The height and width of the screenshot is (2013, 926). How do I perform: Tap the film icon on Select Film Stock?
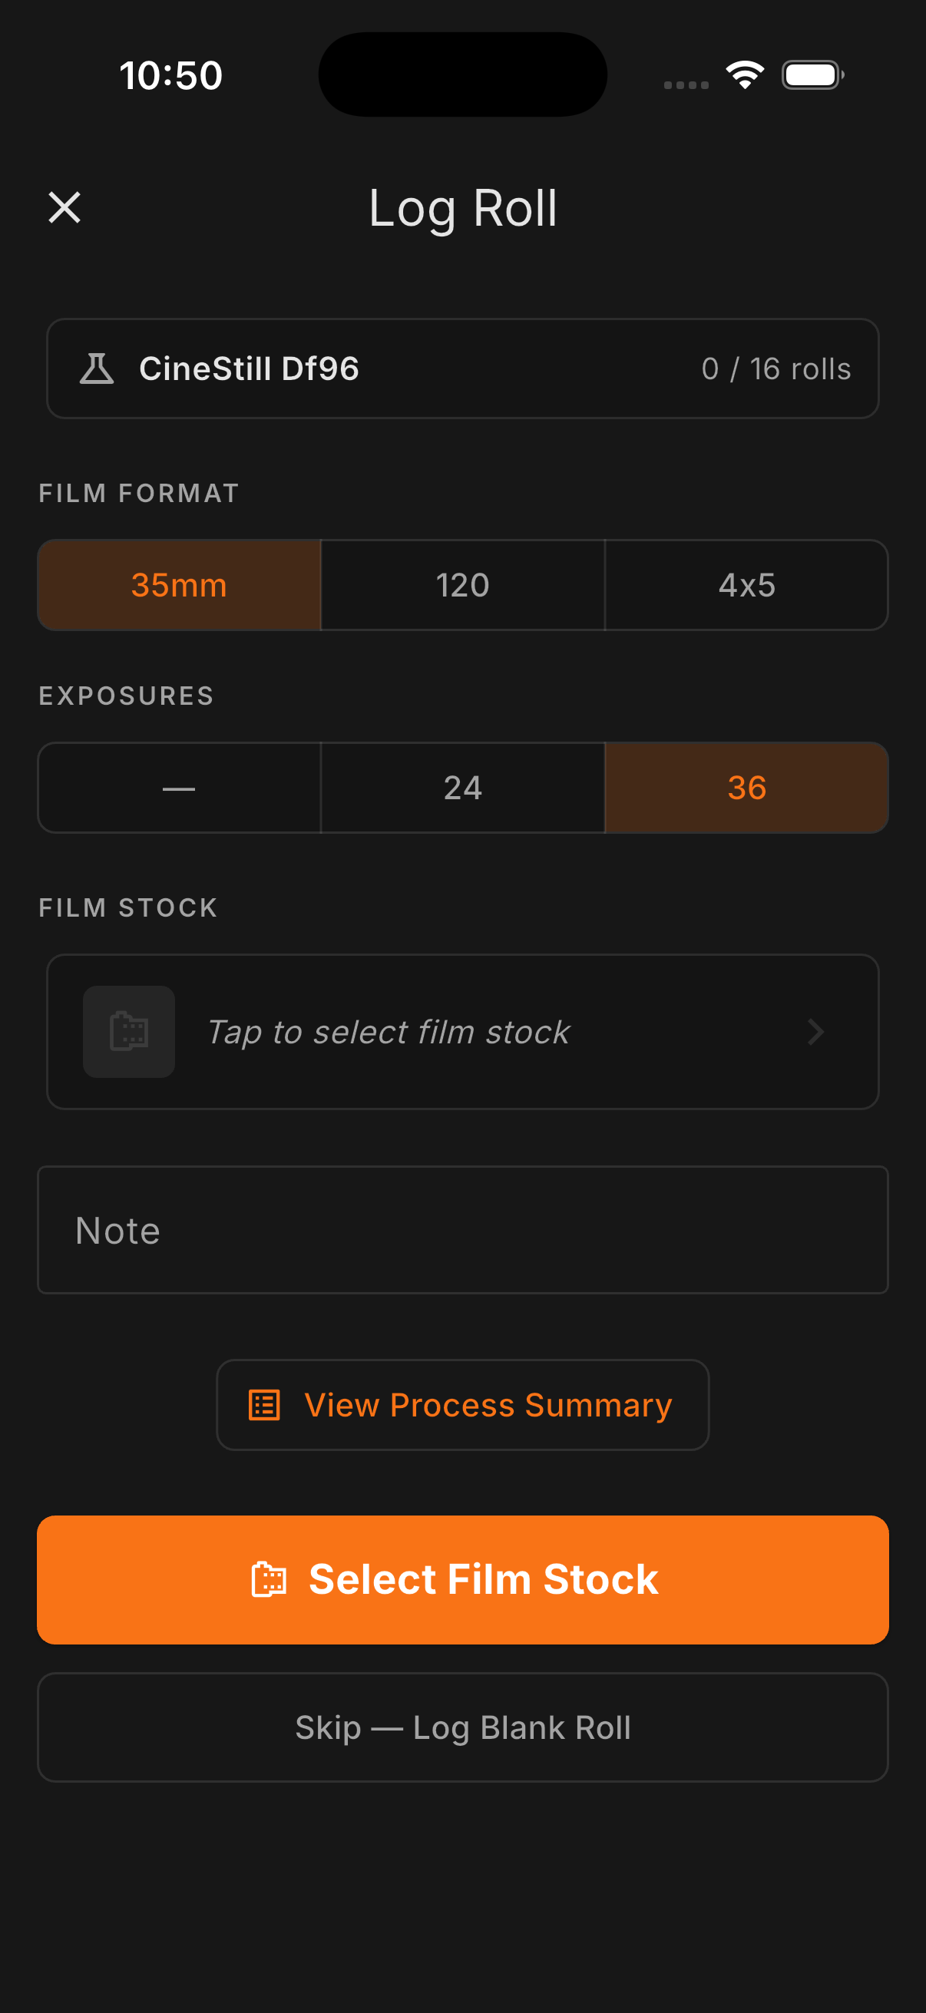tap(269, 1579)
